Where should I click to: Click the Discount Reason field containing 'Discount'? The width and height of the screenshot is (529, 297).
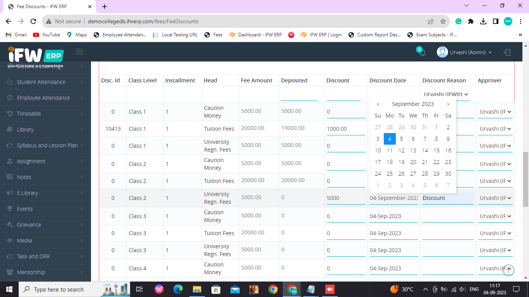(448, 198)
